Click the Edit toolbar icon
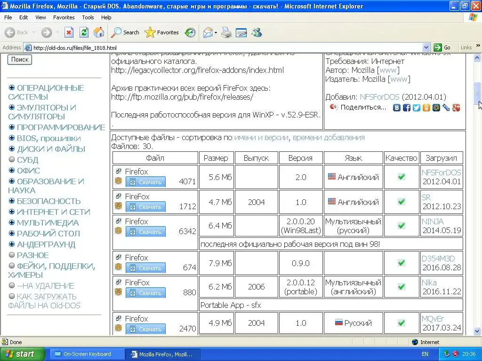 click(241, 32)
